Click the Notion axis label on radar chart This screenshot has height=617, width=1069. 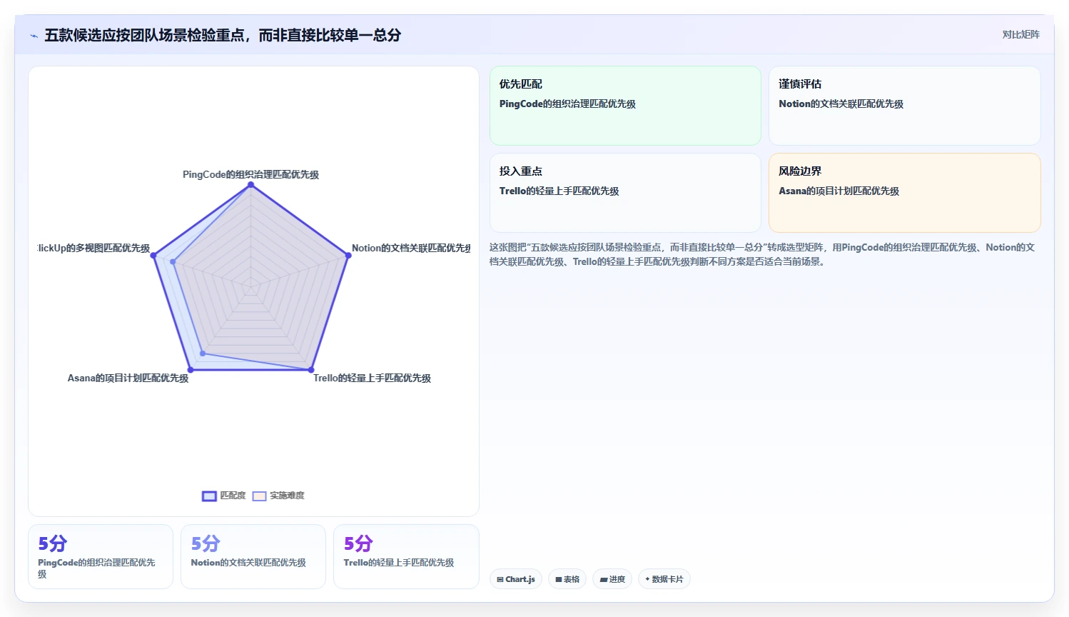pos(411,248)
